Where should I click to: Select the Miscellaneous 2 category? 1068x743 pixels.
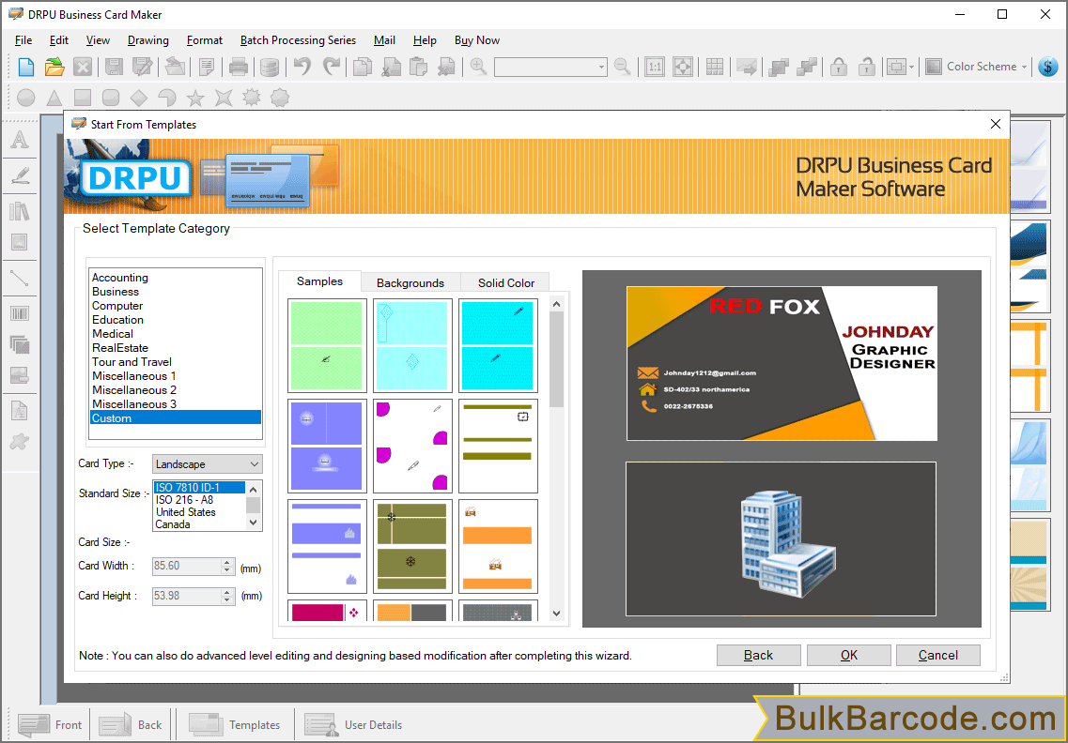134,390
